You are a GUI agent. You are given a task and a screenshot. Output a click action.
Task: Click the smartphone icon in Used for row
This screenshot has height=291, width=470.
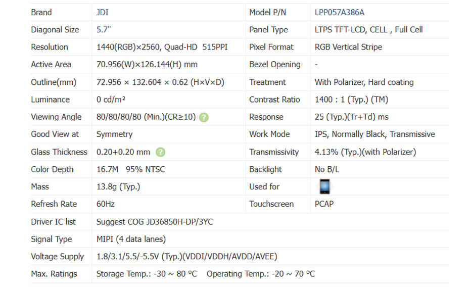[x=324, y=186]
